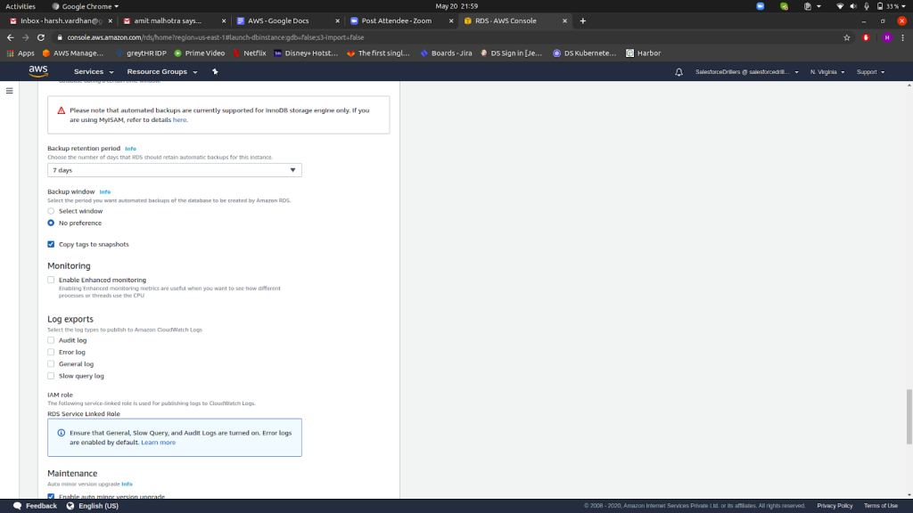Image resolution: width=913 pixels, height=513 pixels.
Task: Open the Feedback button in footer
Action: [35, 506]
